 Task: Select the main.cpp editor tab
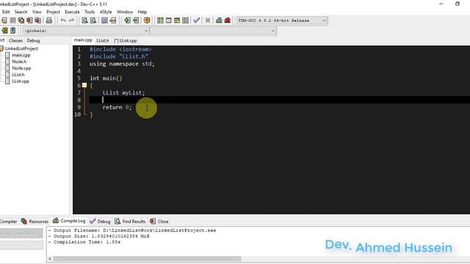[x=83, y=40]
